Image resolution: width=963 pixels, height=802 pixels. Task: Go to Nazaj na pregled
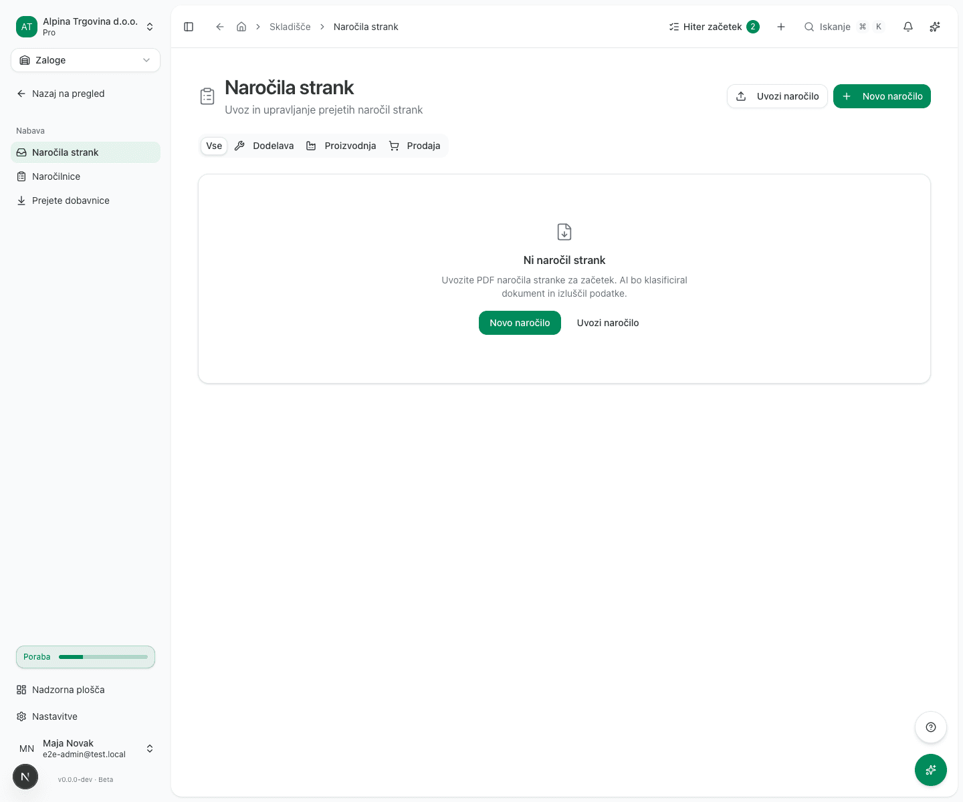click(x=86, y=94)
